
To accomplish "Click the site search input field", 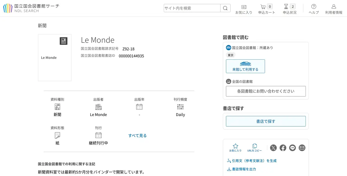I will [x=192, y=8].
